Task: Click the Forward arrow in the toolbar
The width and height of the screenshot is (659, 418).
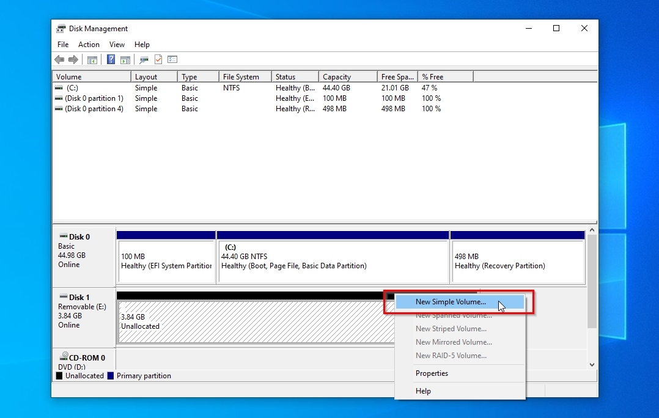Action: point(73,60)
